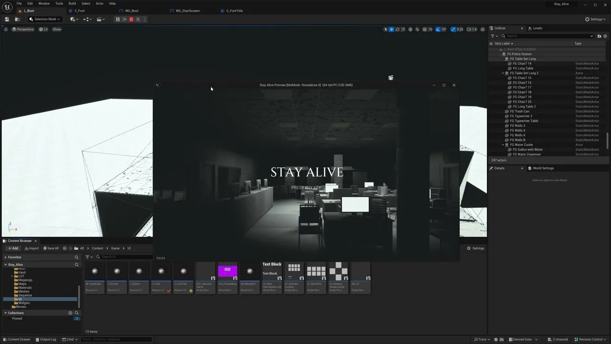Collapse the FG Water Cooler group

[503, 145]
